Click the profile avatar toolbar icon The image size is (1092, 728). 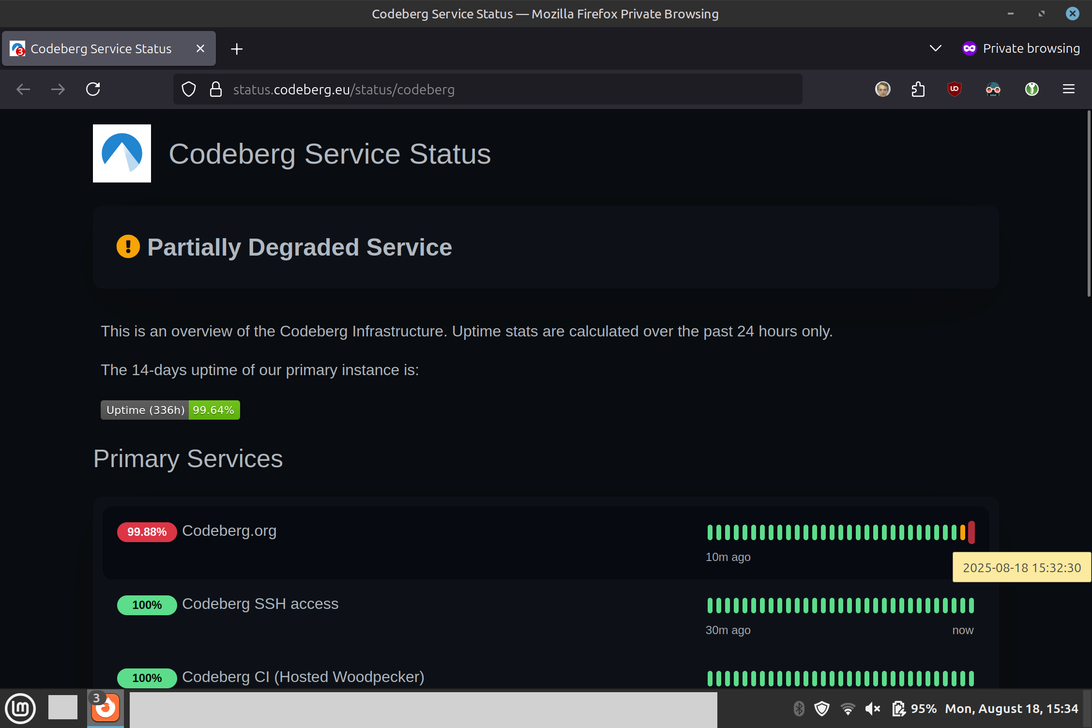882,89
